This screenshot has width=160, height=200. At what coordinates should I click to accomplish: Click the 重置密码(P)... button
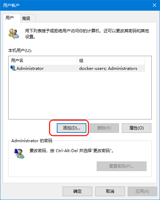(x=121, y=166)
